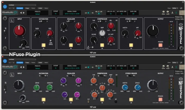Select state A in top window
Viewport: 185px width, 110px height.
[x=172, y=13]
